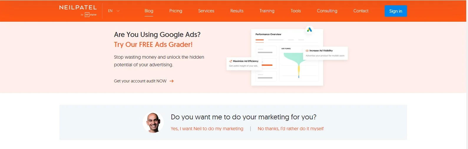Click the Neil Patel logo
The width and height of the screenshot is (468, 149).
tap(78, 8)
